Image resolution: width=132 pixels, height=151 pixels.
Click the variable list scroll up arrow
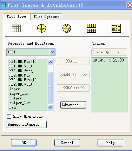coord(51,62)
